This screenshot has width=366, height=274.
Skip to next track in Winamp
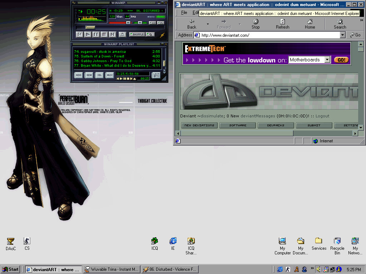pos(112,35)
